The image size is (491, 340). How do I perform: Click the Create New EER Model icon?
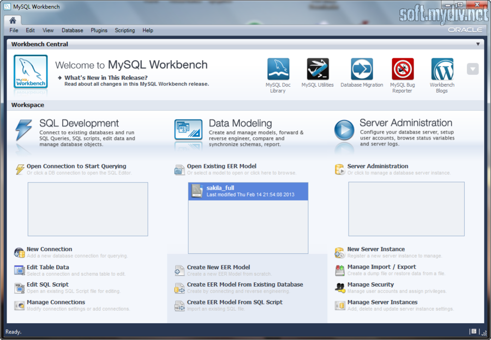179,271
